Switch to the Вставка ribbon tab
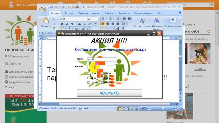The height and width of the screenshot is (123, 219). click(x=69, y=13)
